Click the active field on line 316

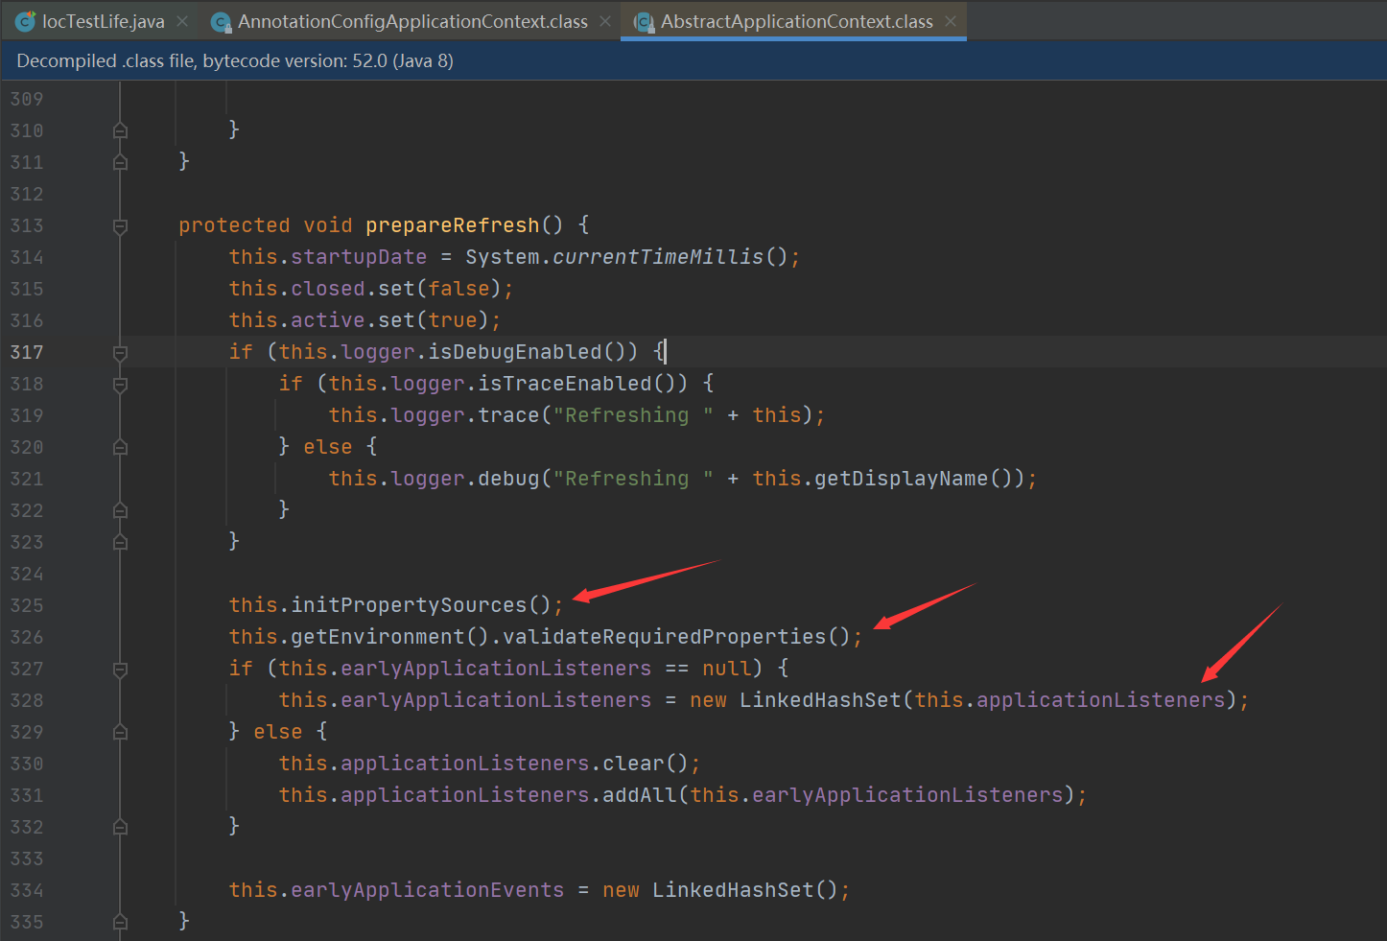(x=328, y=320)
